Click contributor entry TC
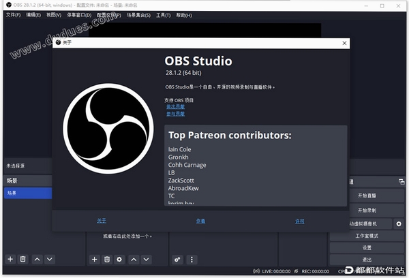Image resolution: width=409 pixels, height=278 pixels. point(171,196)
